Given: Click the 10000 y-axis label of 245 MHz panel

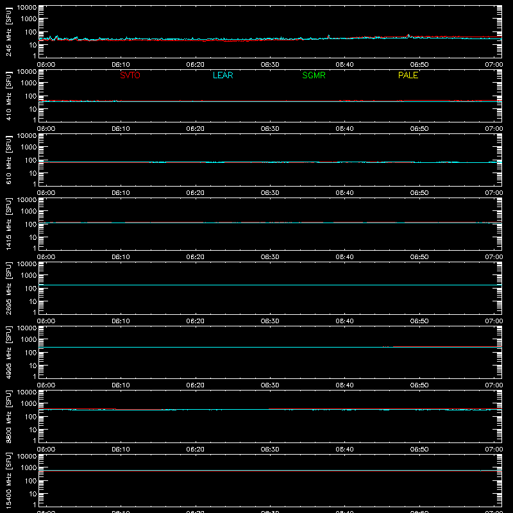Looking at the screenshot, I should (27, 8).
